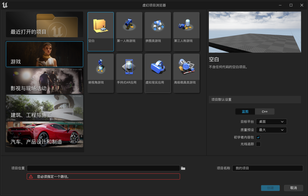
Task: Switch to 影视与现场活动 category
Action: click(x=44, y=81)
